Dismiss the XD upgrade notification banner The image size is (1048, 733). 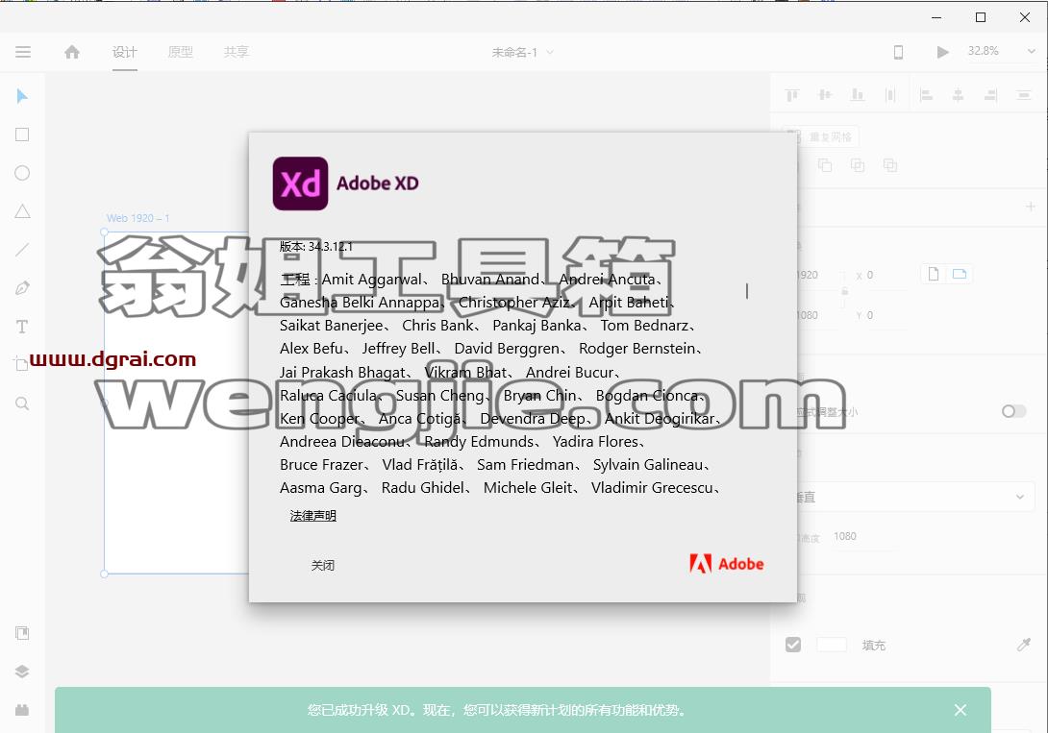coord(961,710)
